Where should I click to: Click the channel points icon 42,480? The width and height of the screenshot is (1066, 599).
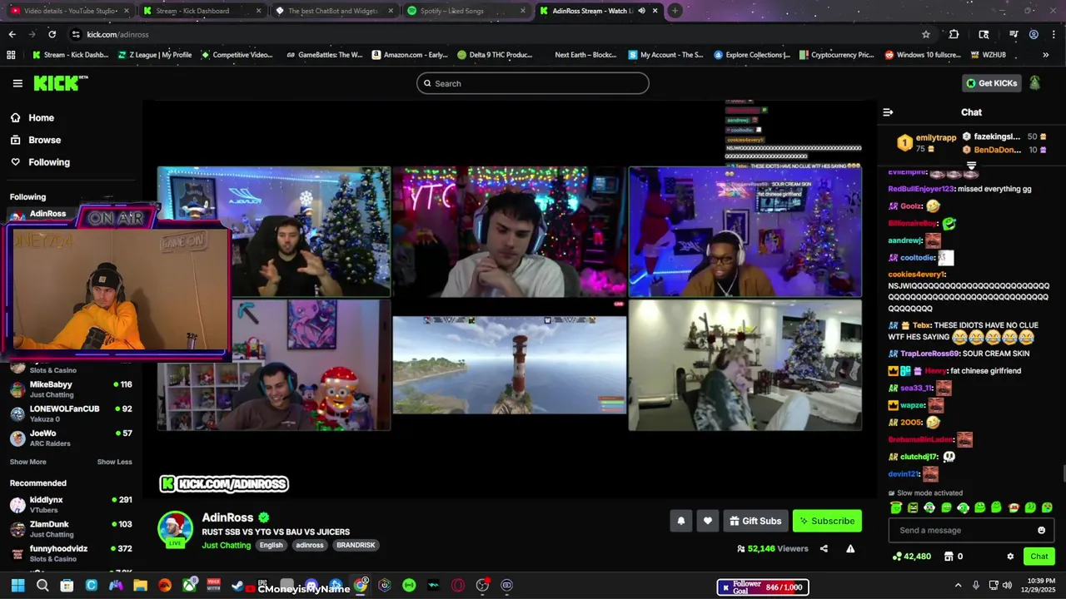point(912,557)
